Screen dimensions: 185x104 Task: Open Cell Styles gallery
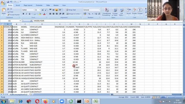tap(121, 12)
